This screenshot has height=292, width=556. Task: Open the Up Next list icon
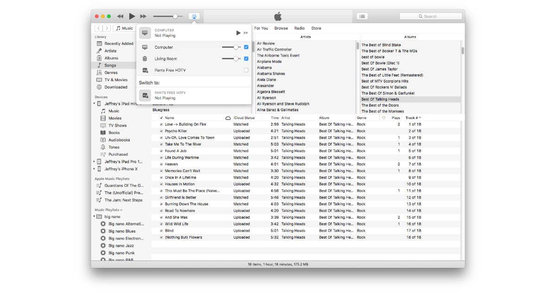362,16
